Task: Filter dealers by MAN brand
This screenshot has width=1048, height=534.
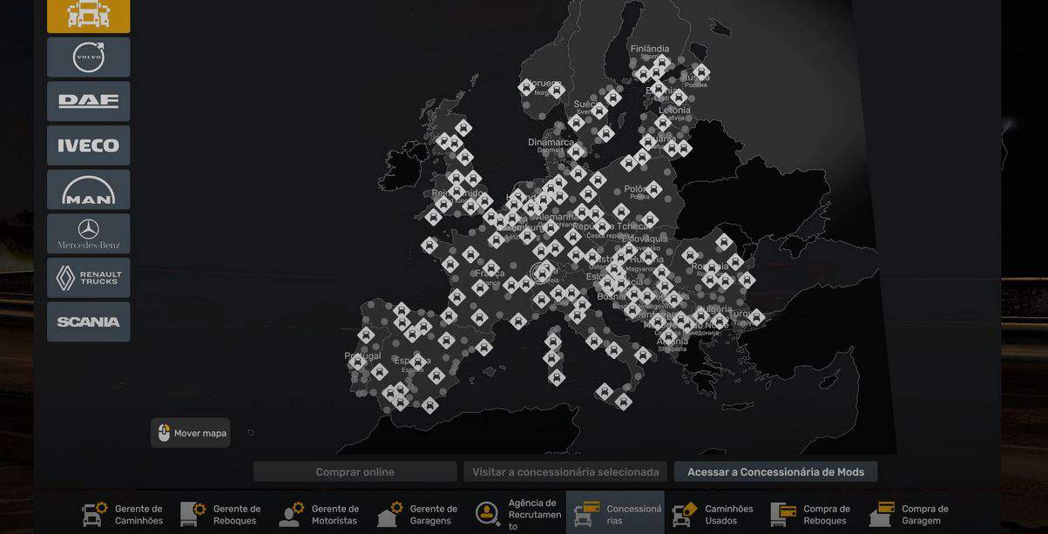Action: [88, 190]
